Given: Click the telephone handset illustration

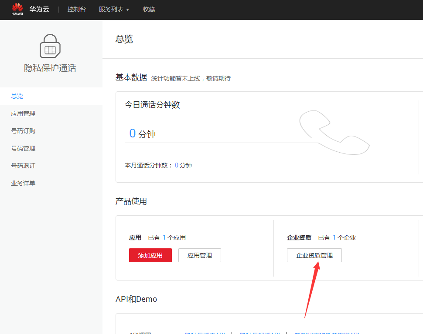Looking at the screenshot, I should (334, 133).
